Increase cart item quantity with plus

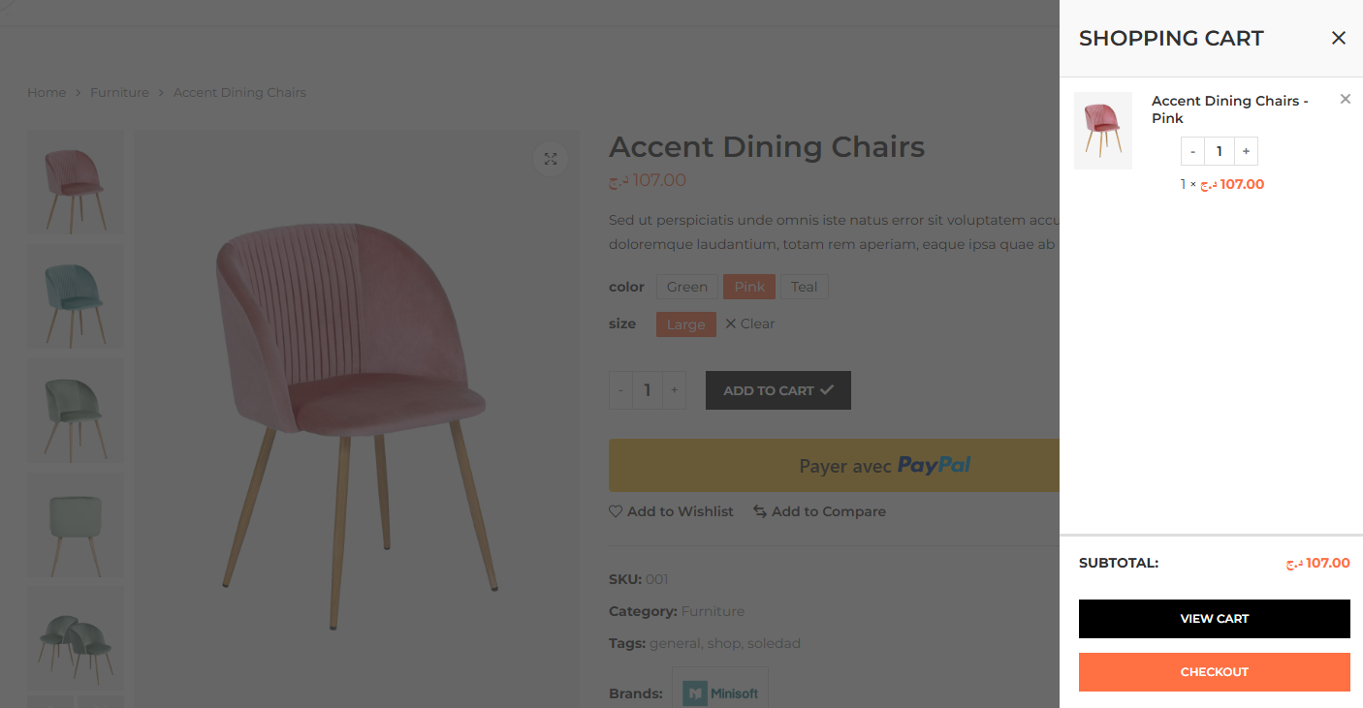(x=1246, y=151)
